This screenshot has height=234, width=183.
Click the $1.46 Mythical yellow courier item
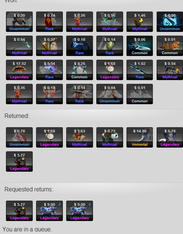click(139, 22)
